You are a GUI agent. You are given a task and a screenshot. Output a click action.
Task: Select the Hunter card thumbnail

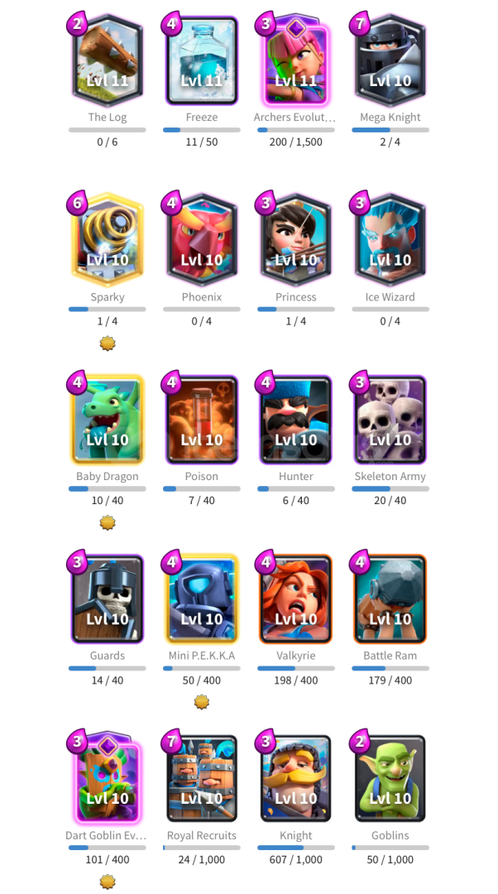click(x=295, y=421)
